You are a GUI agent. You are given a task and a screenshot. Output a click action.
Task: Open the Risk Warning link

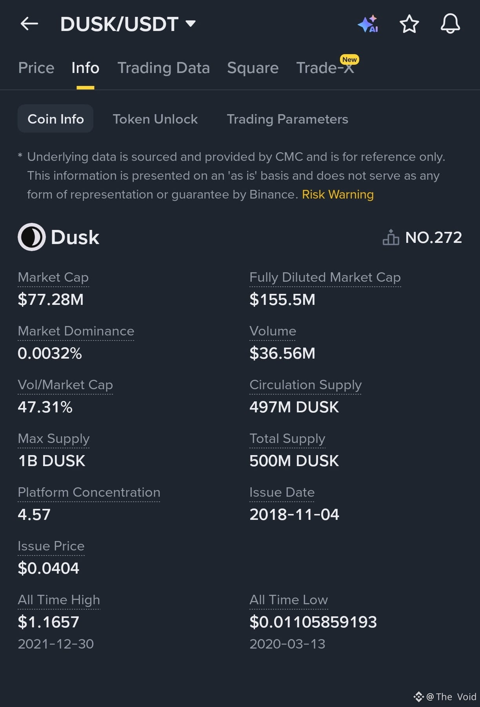338,195
